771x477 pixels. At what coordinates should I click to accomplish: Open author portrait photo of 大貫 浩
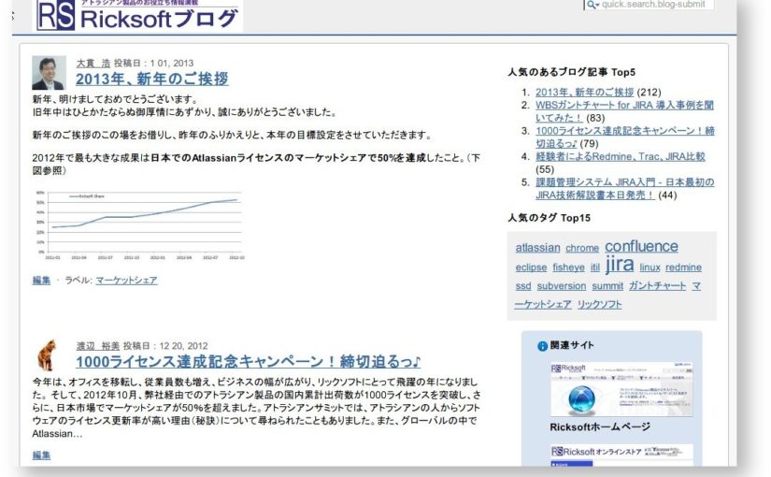pos(49,72)
